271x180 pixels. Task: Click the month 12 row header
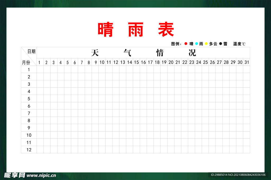click(29, 150)
